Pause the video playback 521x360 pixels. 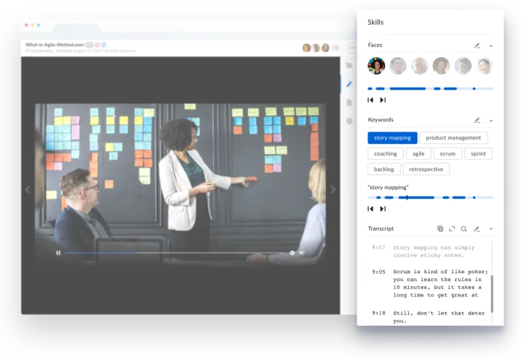(x=58, y=253)
